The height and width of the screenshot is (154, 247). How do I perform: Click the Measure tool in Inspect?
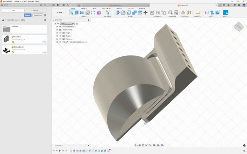click(198, 13)
